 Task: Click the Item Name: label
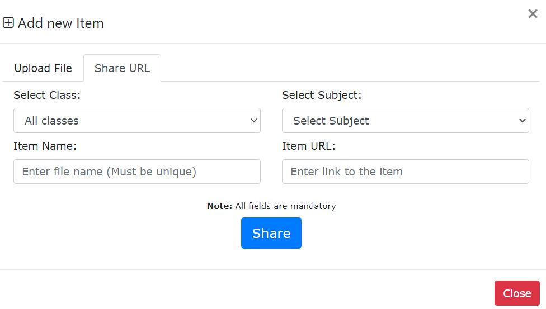pos(45,146)
